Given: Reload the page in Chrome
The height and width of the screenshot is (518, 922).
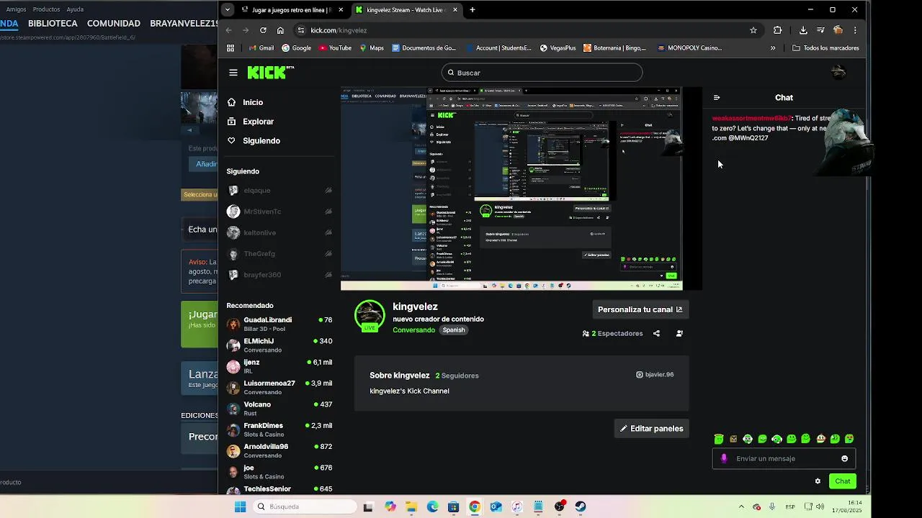Looking at the screenshot, I should coord(263,30).
